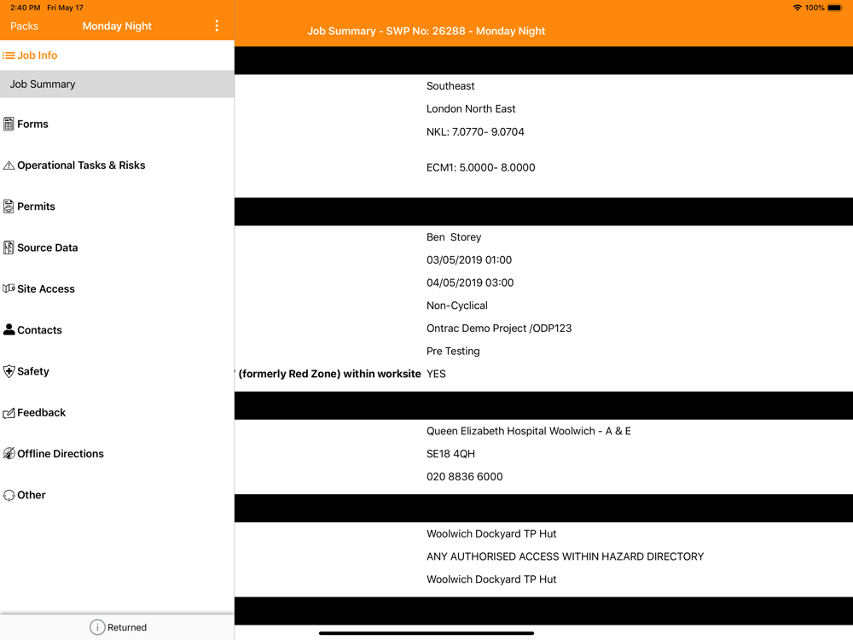Viewport: 853px width, 640px height.
Task: Tap the Permits document icon
Action: tap(9, 207)
